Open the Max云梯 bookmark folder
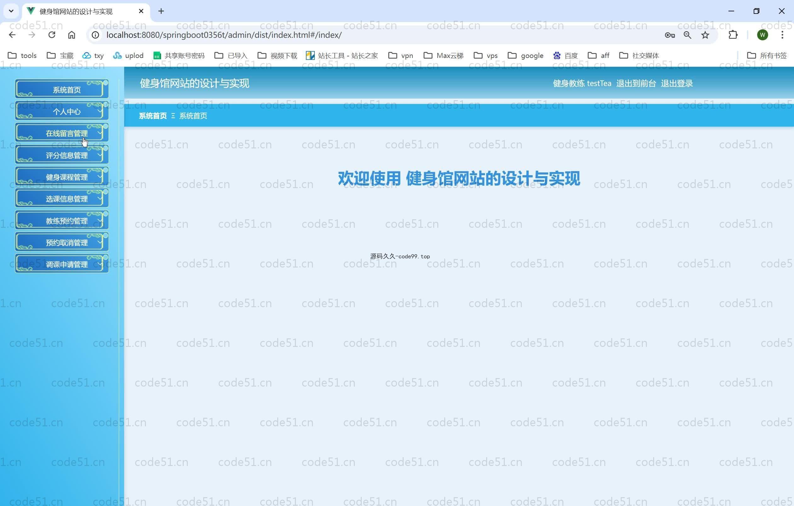 click(444, 55)
